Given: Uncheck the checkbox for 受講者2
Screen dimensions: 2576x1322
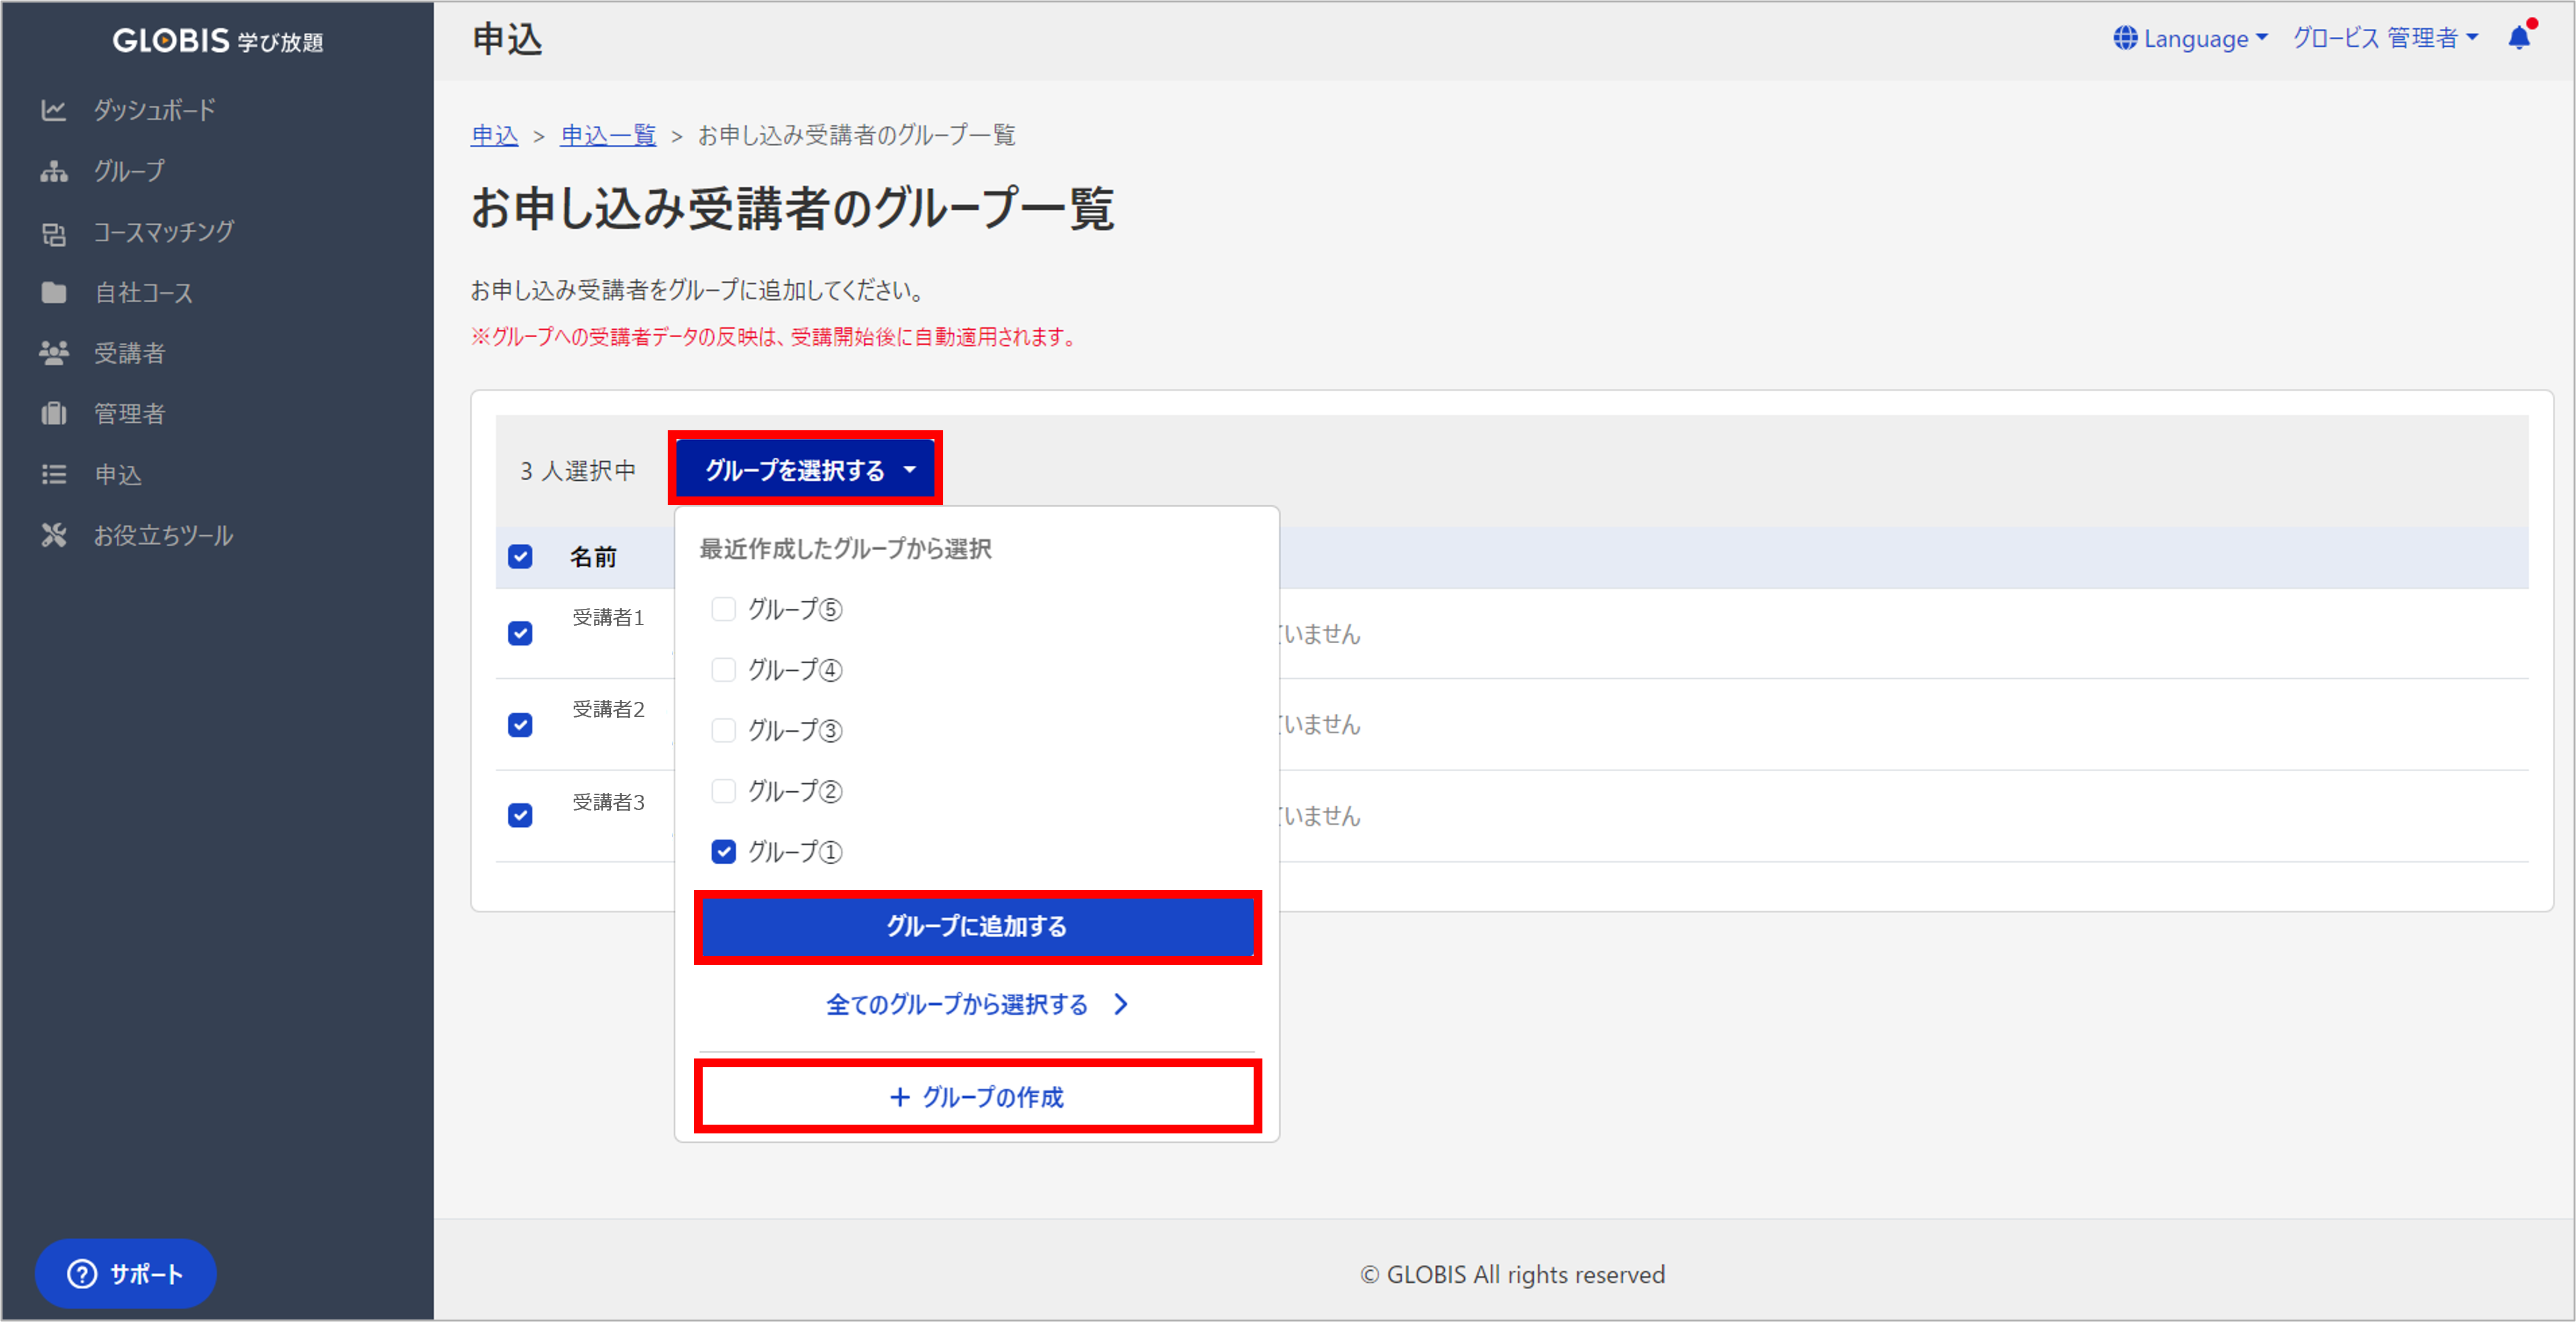Looking at the screenshot, I should click(520, 725).
